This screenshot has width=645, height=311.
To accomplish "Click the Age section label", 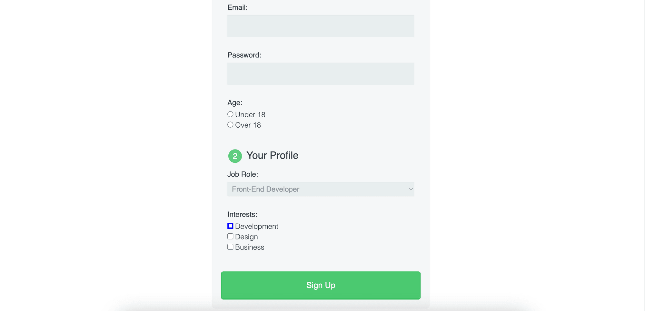I will click(235, 102).
